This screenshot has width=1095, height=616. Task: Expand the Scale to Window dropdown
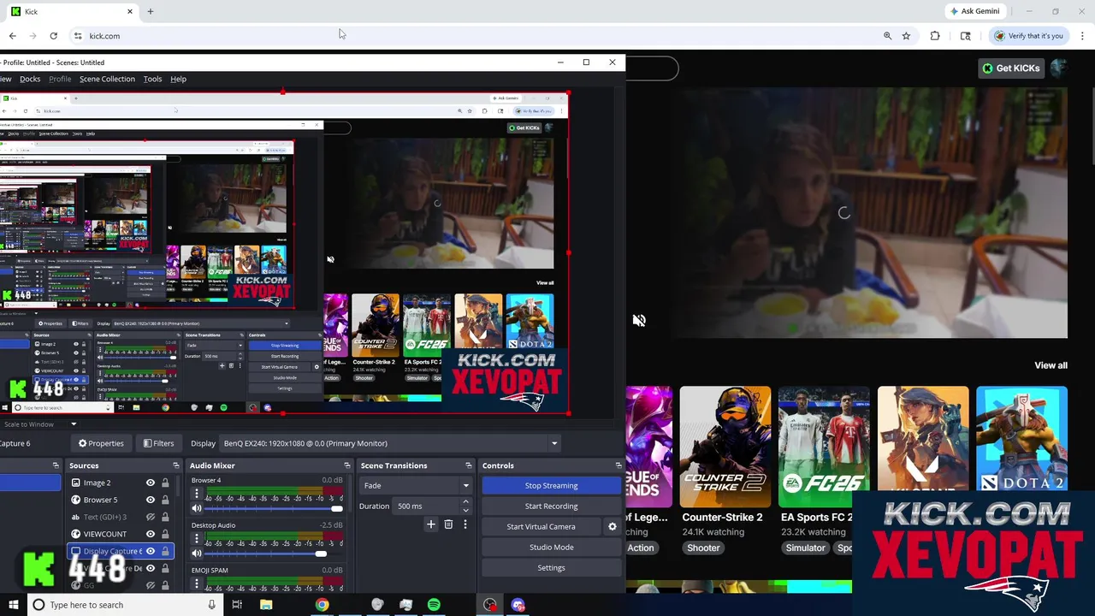(x=74, y=424)
